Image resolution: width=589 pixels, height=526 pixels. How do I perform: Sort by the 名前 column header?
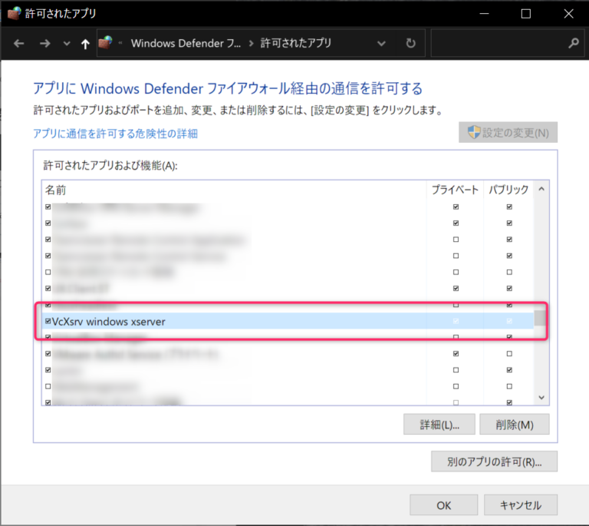click(x=55, y=190)
